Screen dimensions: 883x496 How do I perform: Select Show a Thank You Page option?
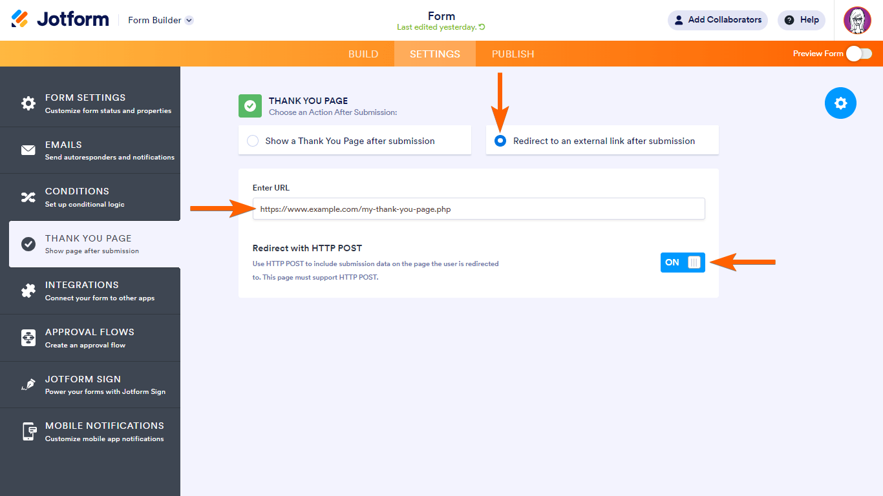(253, 141)
